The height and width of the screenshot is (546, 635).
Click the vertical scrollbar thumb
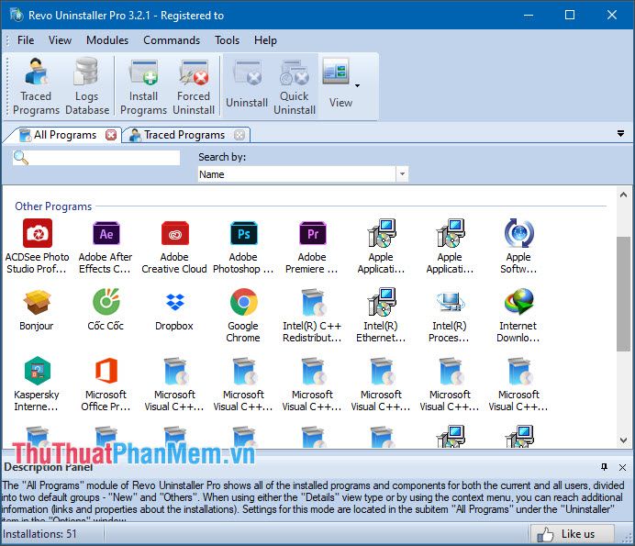click(623, 294)
